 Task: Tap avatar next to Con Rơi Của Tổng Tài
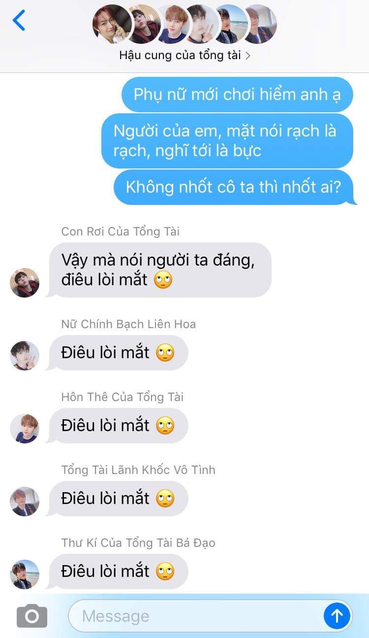coord(25,283)
